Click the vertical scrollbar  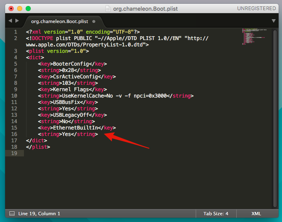click(275, 118)
